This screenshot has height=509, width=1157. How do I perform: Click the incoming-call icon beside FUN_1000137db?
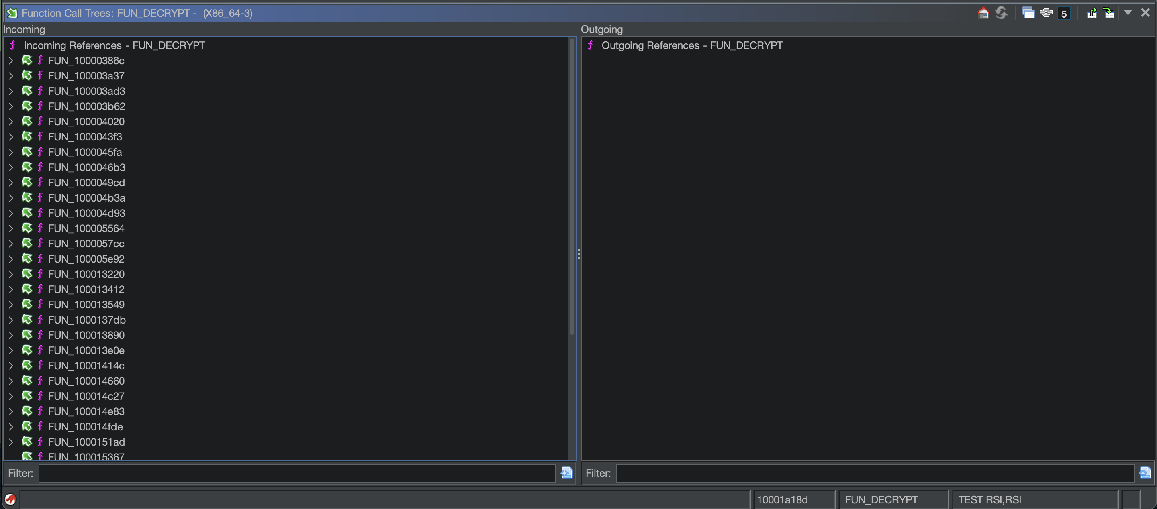(27, 320)
